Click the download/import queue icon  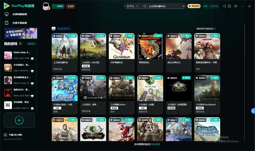point(5,135)
